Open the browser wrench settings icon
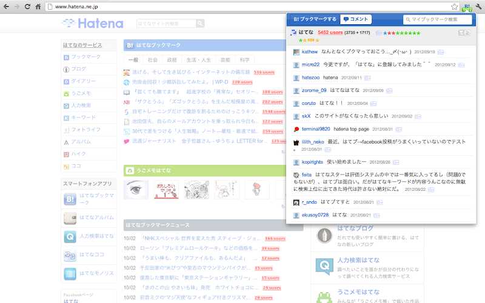 [478, 7]
